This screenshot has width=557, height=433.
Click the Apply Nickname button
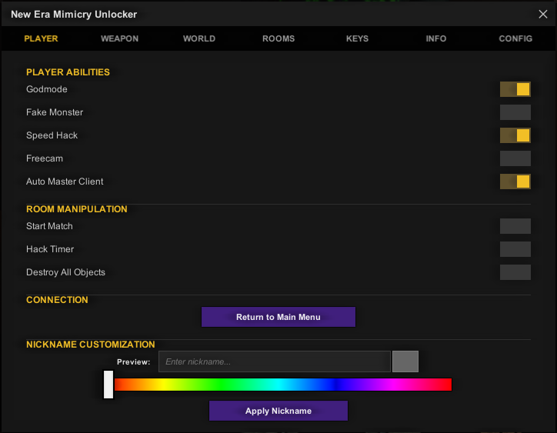[278, 411]
